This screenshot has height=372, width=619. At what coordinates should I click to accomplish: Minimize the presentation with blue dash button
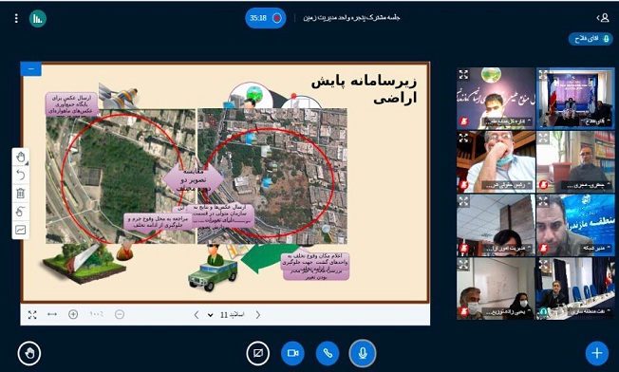tap(30, 69)
